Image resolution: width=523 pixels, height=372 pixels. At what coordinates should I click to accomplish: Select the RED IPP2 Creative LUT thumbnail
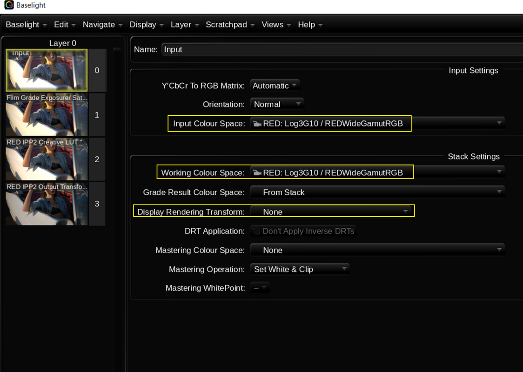[x=47, y=159]
